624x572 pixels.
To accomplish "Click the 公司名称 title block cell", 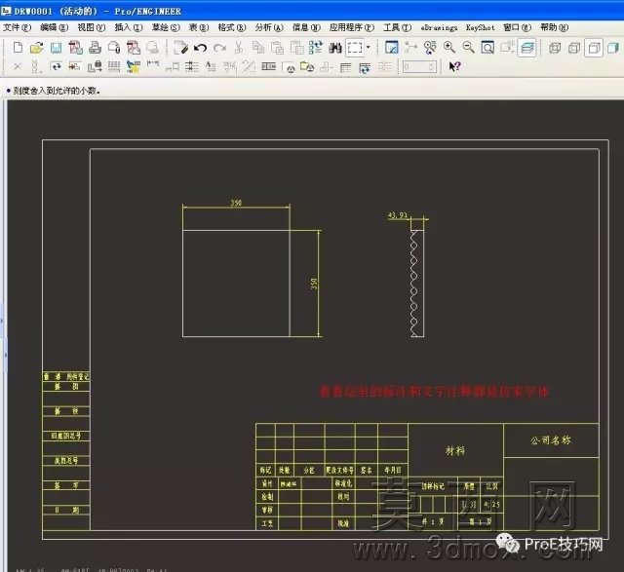I will click(x=551, y=440).
